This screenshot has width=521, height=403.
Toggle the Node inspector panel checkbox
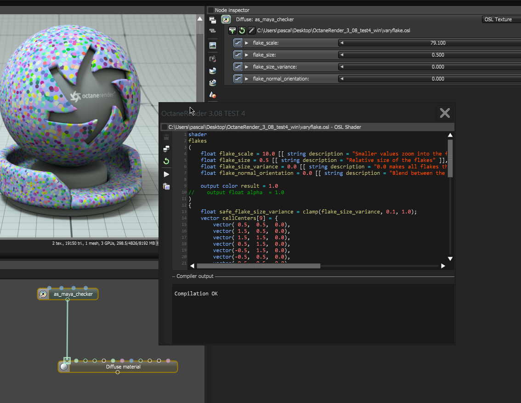211,10
